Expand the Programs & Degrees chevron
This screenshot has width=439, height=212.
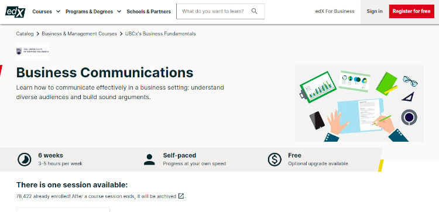pos(119,12)
